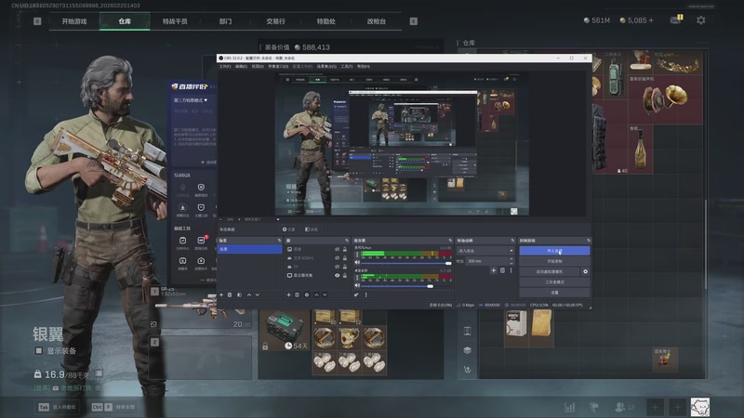Screen dimensions: 744x418
Task: Add a scene transition with plus icon
Action: pos(494,270)
